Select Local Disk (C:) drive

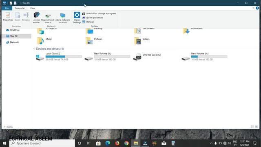(59, 56)
